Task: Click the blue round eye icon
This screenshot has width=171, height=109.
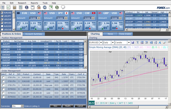Action: click(x=45, y=7)
